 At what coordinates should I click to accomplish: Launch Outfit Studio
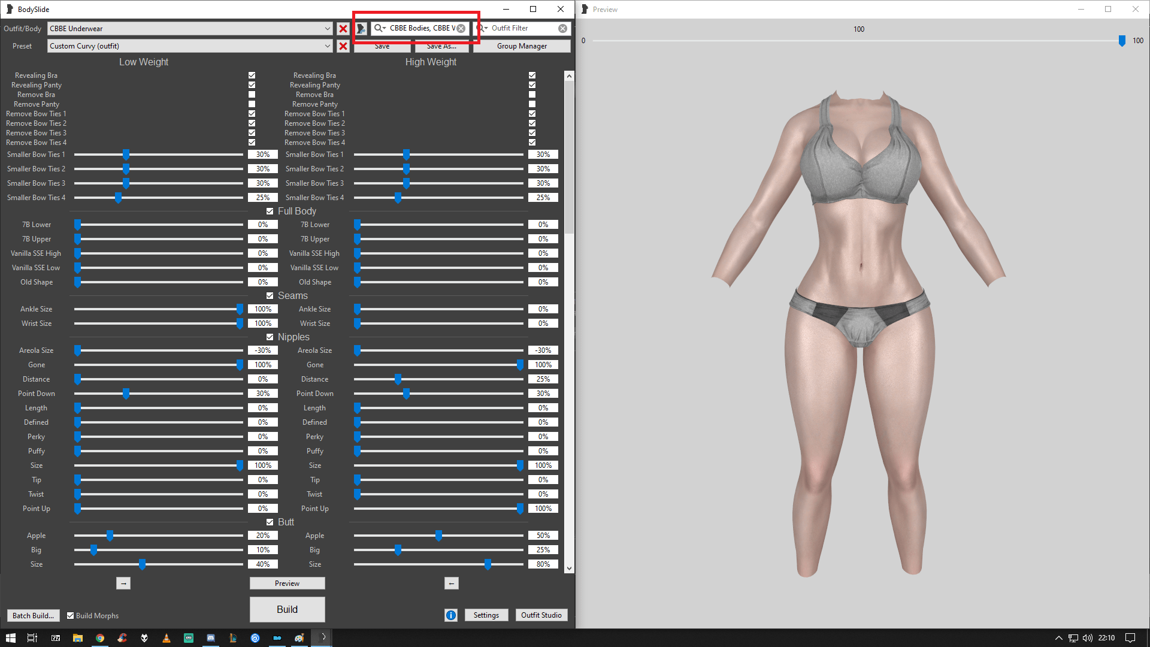click(541, 615)
